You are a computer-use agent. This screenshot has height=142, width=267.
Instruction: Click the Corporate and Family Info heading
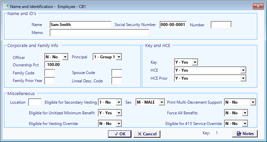tap(33, 46)
